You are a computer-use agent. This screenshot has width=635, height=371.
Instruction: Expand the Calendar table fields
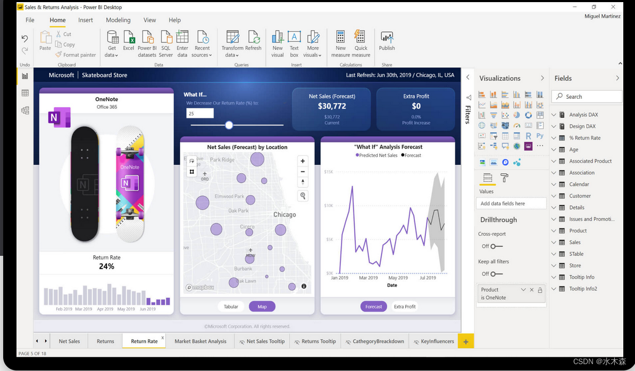click(x=554, y=184)
